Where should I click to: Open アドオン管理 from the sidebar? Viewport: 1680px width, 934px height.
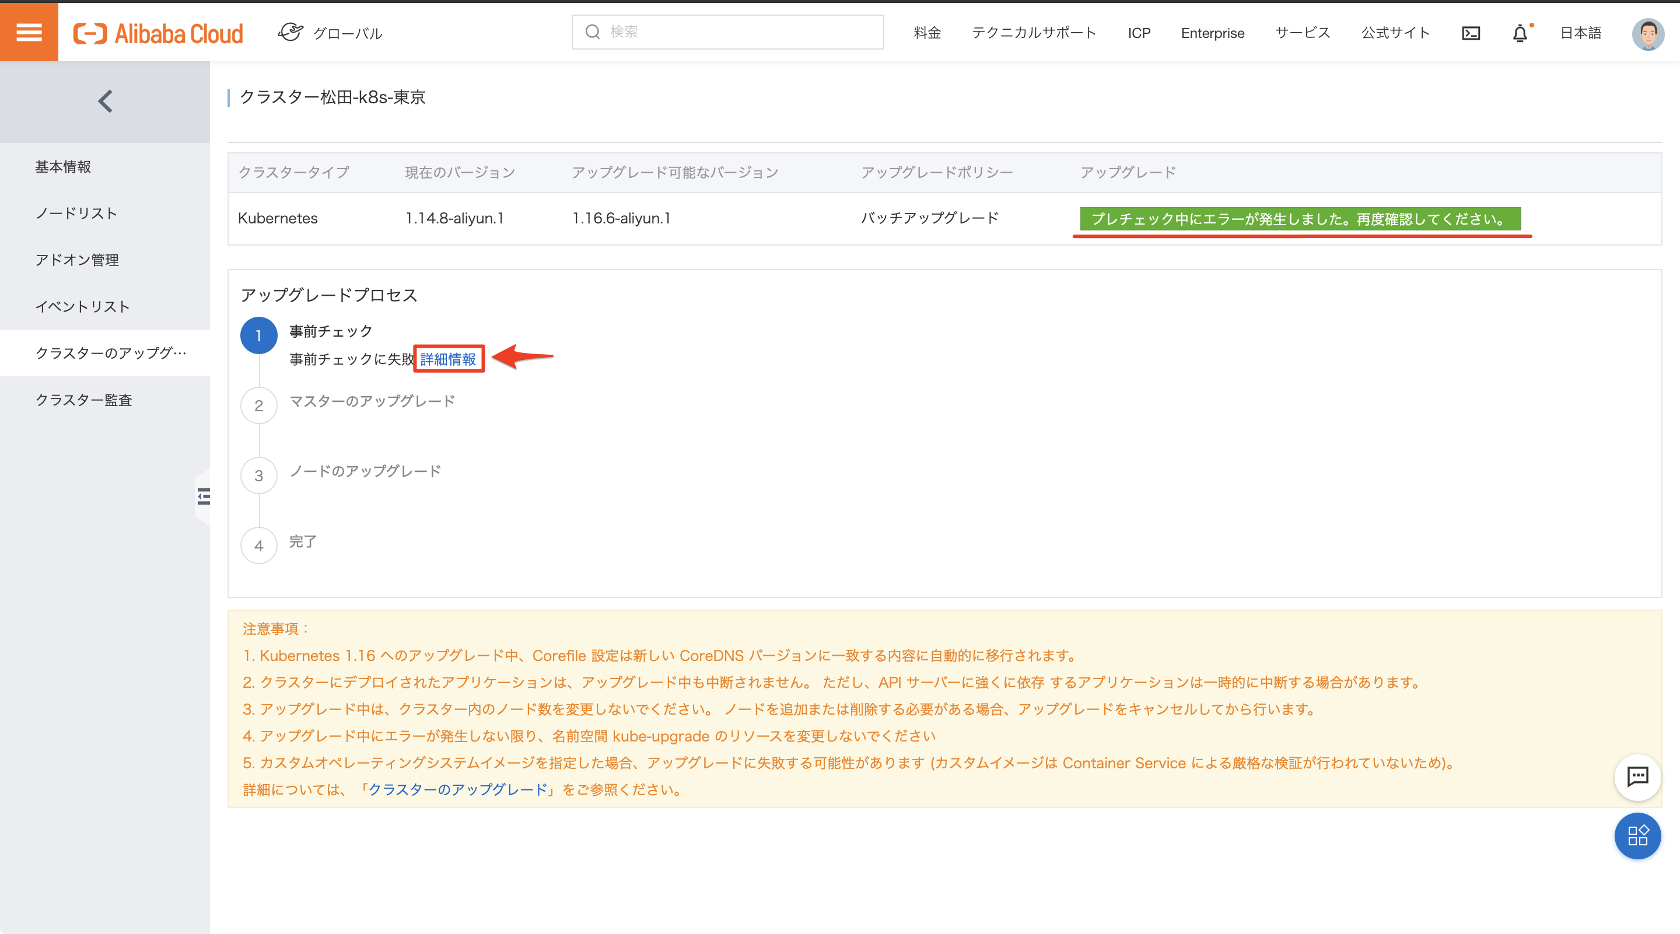tap(77, 260)
